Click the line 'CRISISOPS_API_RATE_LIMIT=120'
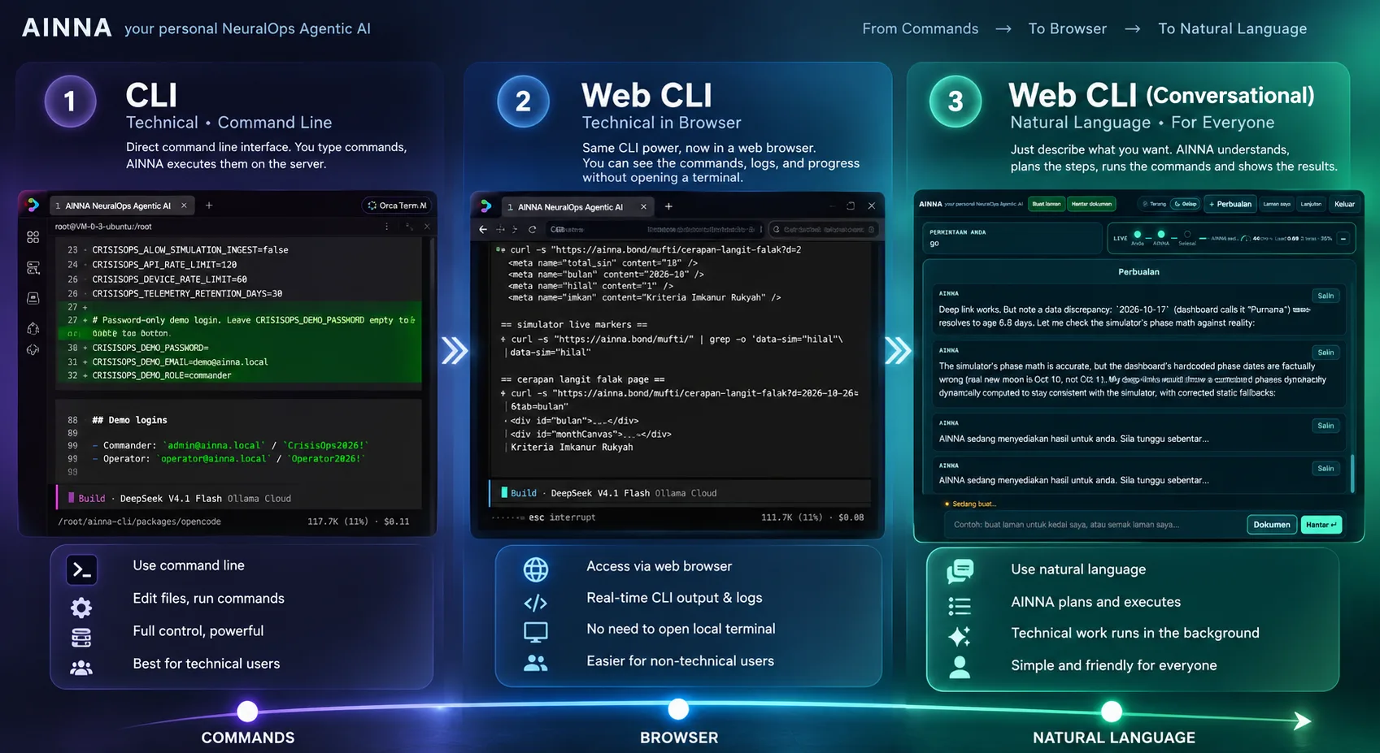 tap(164, 265)
